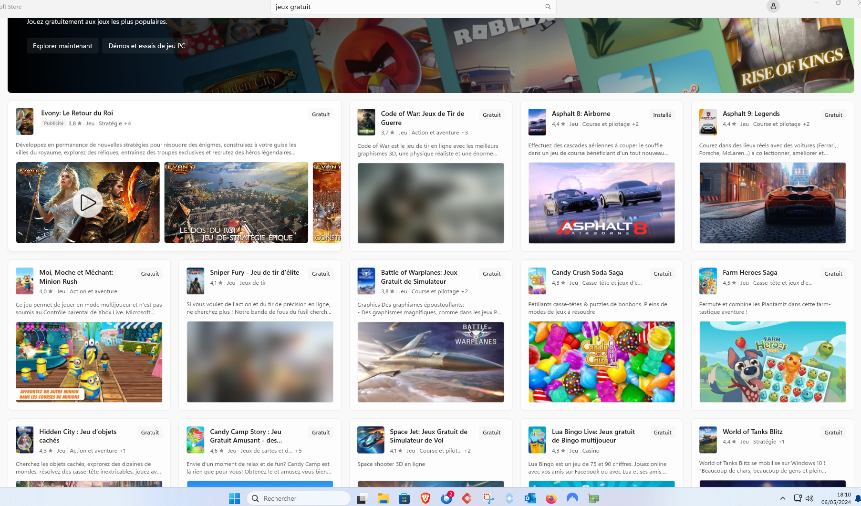Click Gratuit for Minion Rush
This screenshot has width=861, height=506.
(150, 274)
